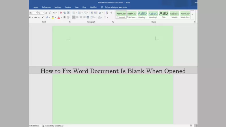Apply the Subtle Emphasis style
Image resolution: width=226 pixels, height=127 pixels.
[x=185, y=15]
